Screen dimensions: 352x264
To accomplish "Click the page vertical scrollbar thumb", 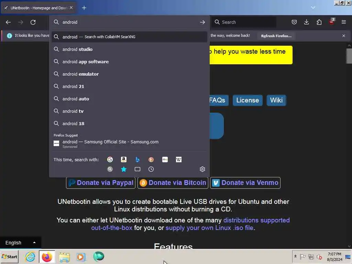I will coord(349,56).
